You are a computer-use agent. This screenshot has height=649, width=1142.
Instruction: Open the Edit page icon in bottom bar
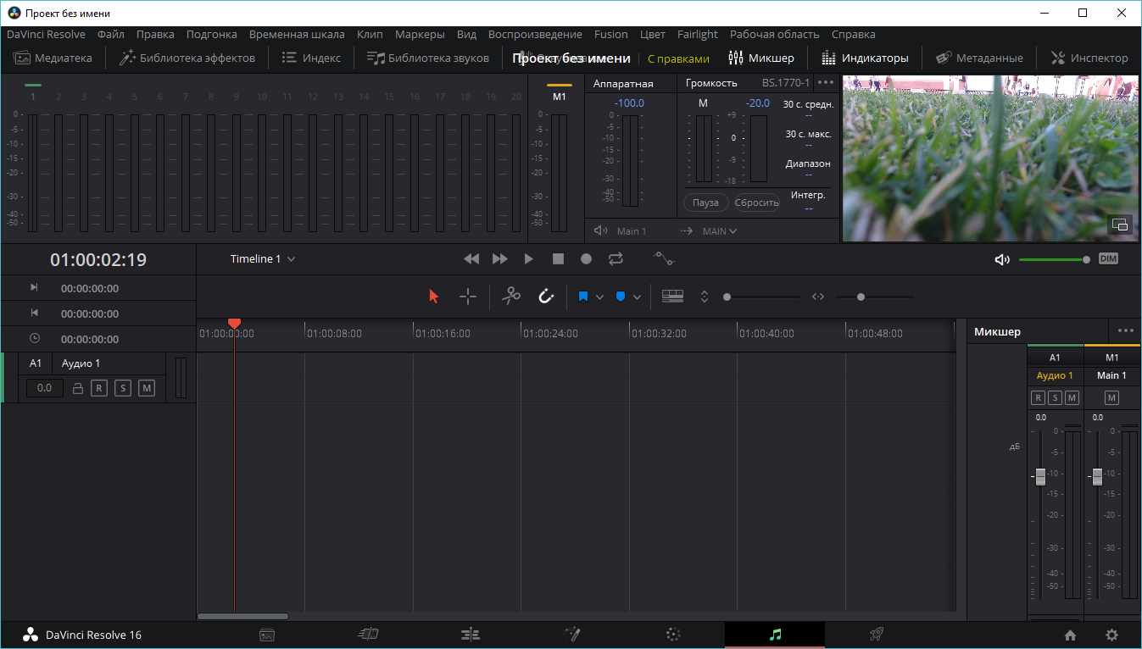pos(471,634)
